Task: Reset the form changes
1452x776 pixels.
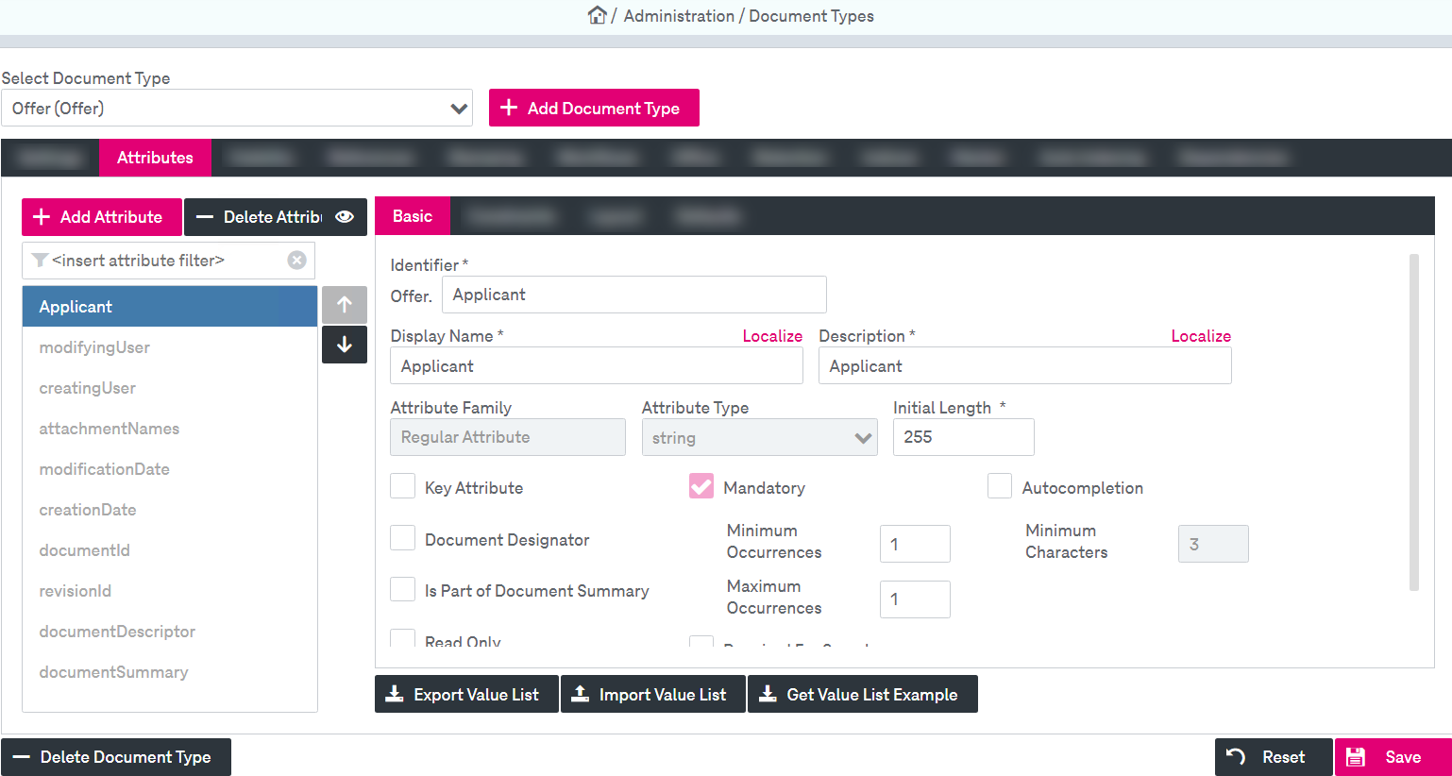Action: coord(1273,757)
